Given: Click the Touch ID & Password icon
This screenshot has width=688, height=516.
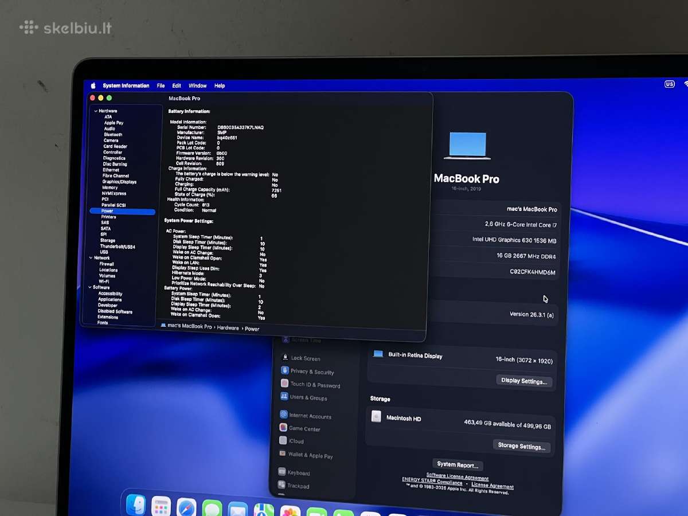Looking at the screenshot, I should click(284, 384).
